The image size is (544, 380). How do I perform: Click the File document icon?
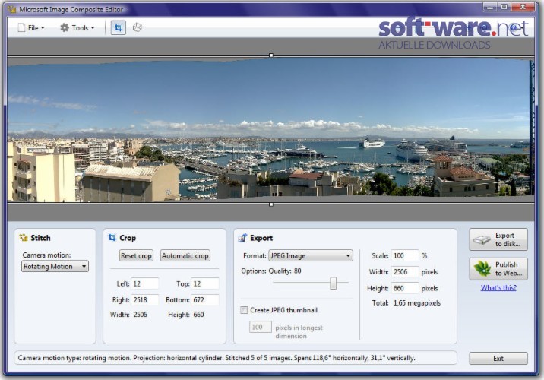point(21,28)
